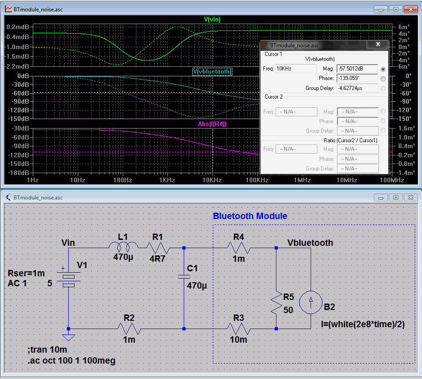Click the Cursor 1 Phase value field
This screenshot has width=422, height=379.
[357, 78]
